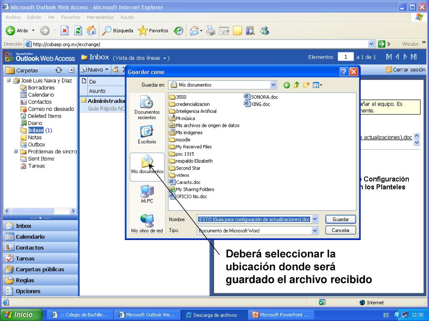Image resolution: width=429 pixels, height=321 pixels.
Task: Open Opciones in the navigation pane
Action: click(x=40, y=291)
